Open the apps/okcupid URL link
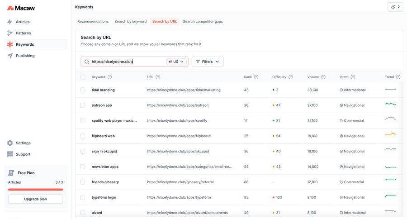 pyautogui.click(x=178, y=151)
